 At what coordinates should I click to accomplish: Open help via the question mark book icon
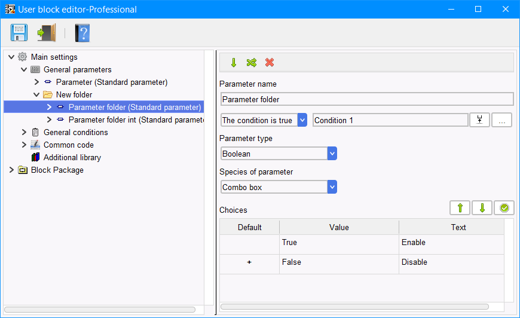click(82, 32)
